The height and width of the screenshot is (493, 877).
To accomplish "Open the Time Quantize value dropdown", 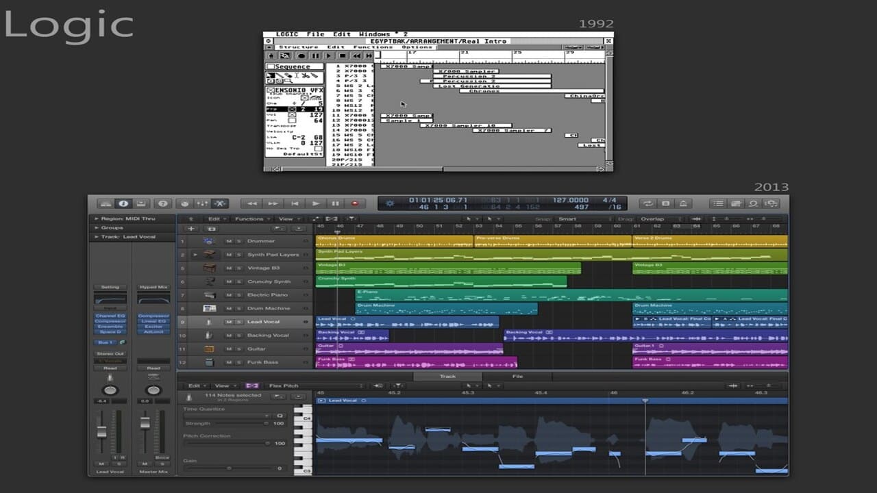I will click(x=226, y=416).
